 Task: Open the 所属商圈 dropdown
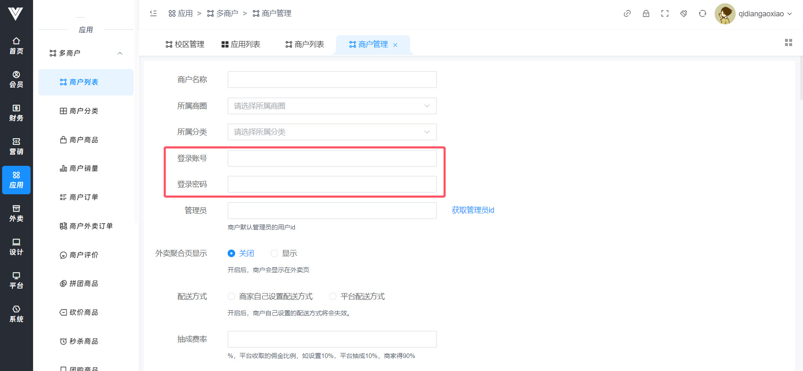pyautogui.click(x=332, y=106)
